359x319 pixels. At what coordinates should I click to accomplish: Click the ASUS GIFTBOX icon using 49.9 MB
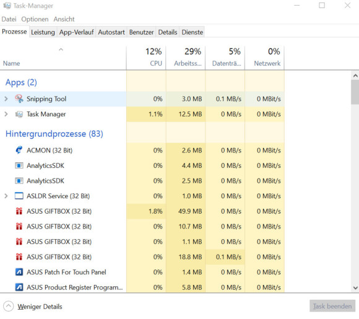[x=19, y=211]
